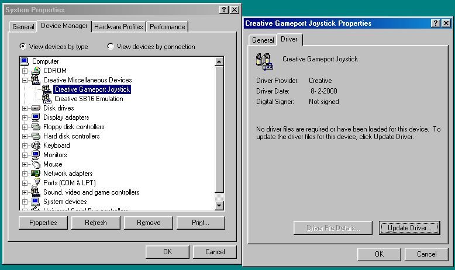
Task: Select Creative SB16 Emulation tree item
Action: coord(89,99)
